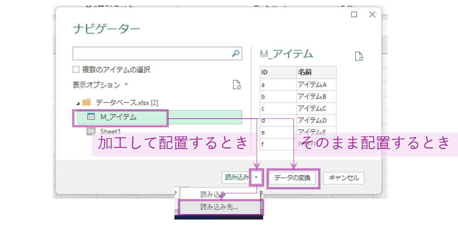Viewport: 458px width, 236px height.
Task: Click the 読み込み button
Action: [x=236, y=177]
